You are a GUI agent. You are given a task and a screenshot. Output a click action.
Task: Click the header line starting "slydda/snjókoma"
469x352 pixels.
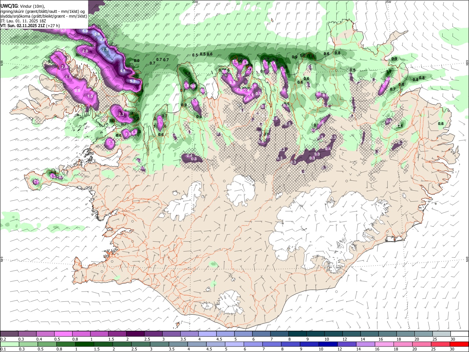(44, 16)
